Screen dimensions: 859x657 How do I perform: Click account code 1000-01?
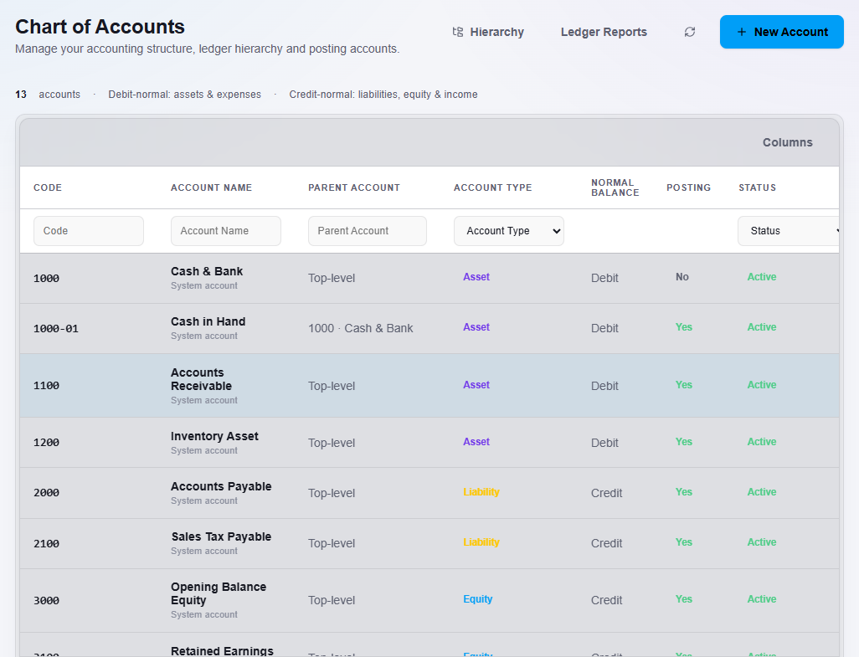pos(56,329)
